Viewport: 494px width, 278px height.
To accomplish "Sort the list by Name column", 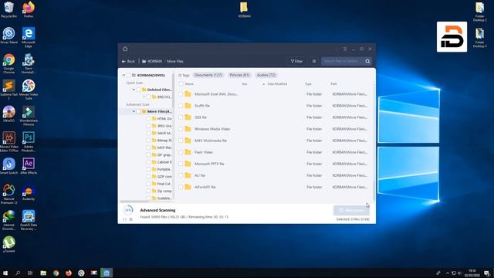I will point(189,84).
